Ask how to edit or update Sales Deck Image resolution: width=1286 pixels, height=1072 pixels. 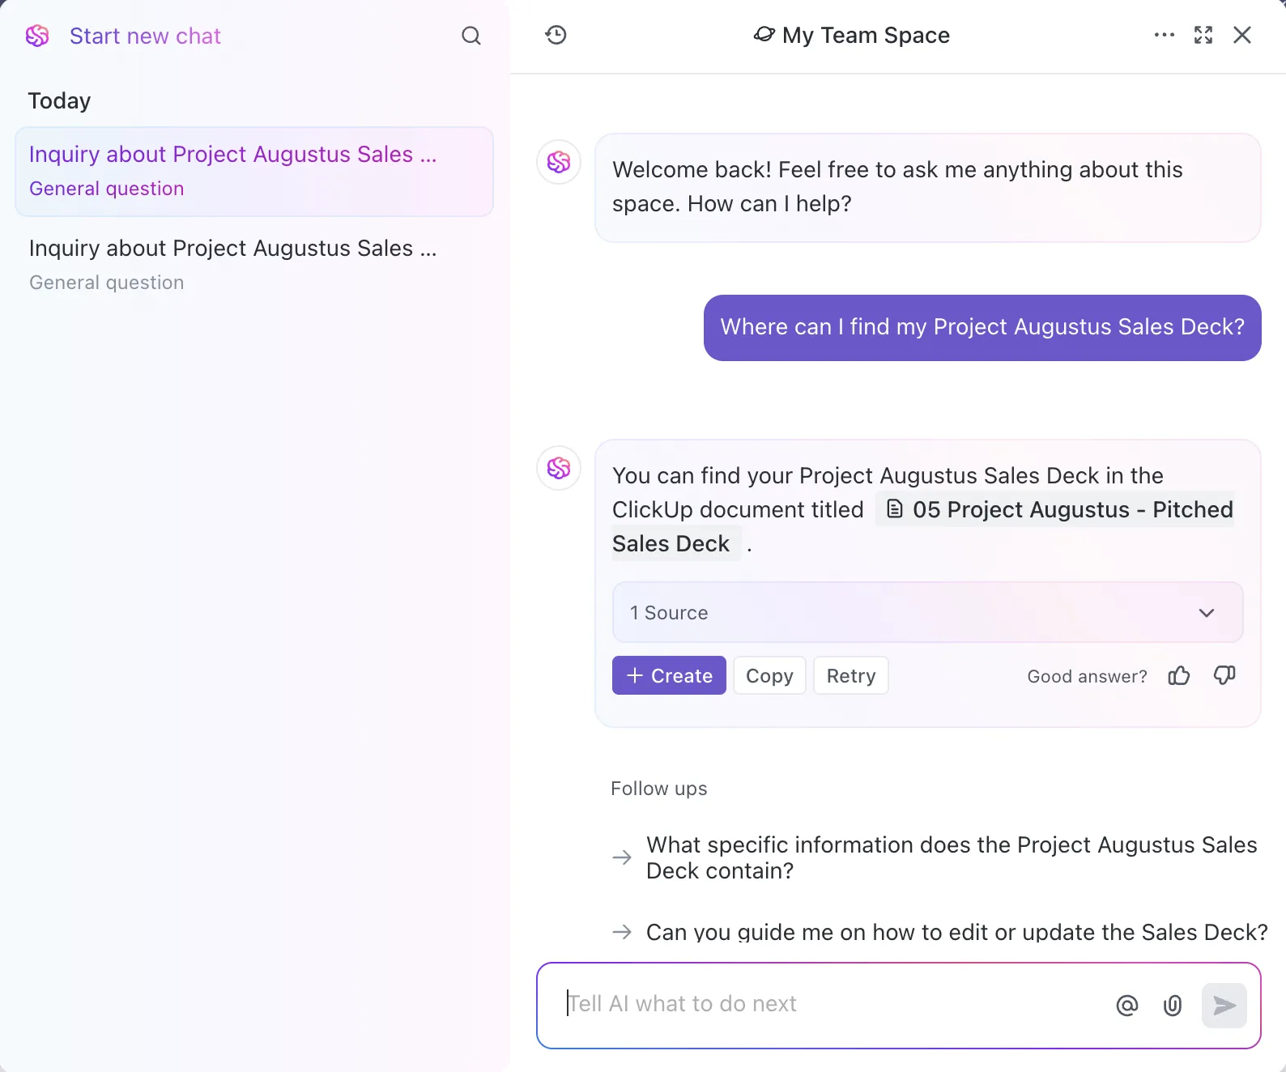(939, 932)
